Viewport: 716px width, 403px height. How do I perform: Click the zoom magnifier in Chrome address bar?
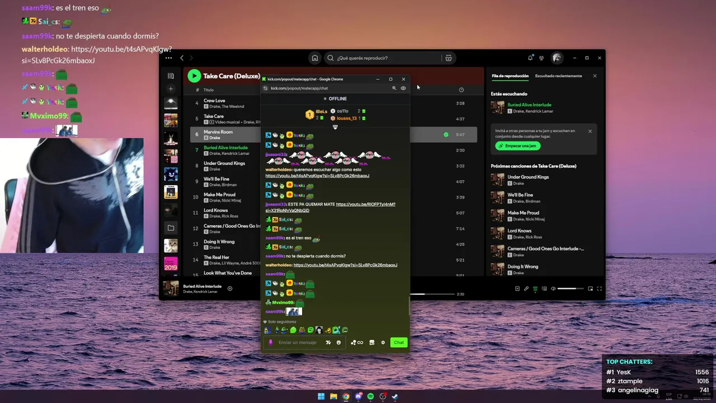[394, 88]
